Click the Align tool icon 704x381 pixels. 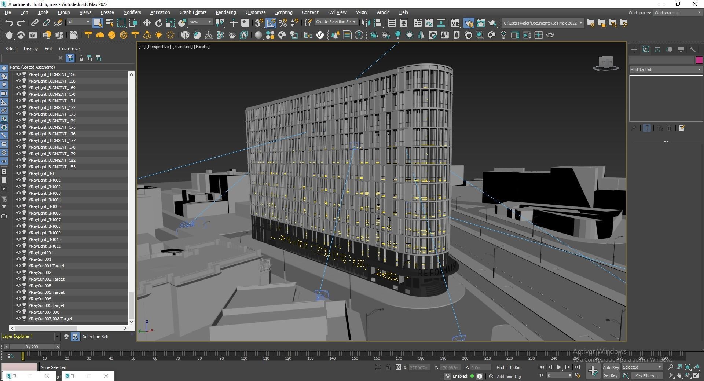(x=378, y=23)
